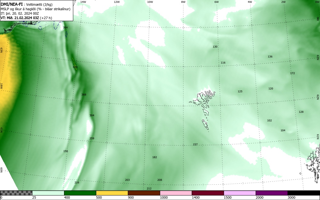The height and width of the screenshot is (200, 320).
Task: Click the DMI/NEA-FI title text
Action: (x=12, y=4)
